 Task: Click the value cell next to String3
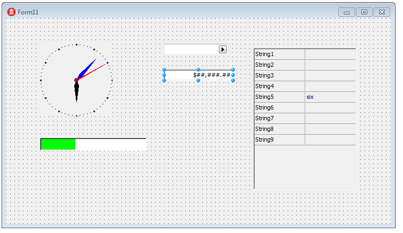tap(330, 76)
